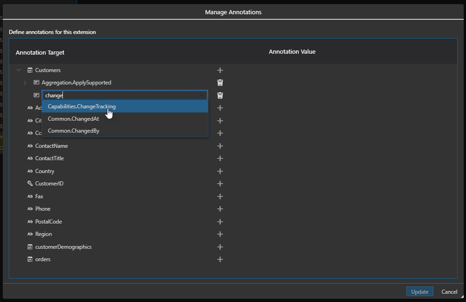This screenshot has height=302, width=466.
Task: Click the Customers entity type icon
Action: tap(30, 70)
